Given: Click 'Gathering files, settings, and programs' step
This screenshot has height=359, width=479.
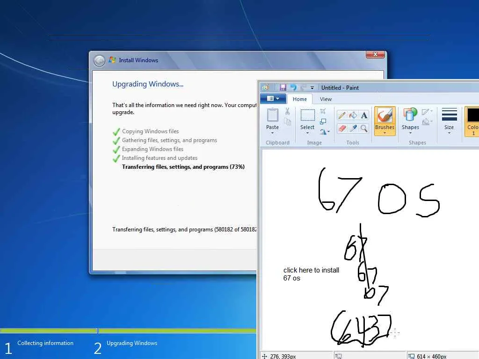Looking at the screenshot, I should (x=169, y=140).
